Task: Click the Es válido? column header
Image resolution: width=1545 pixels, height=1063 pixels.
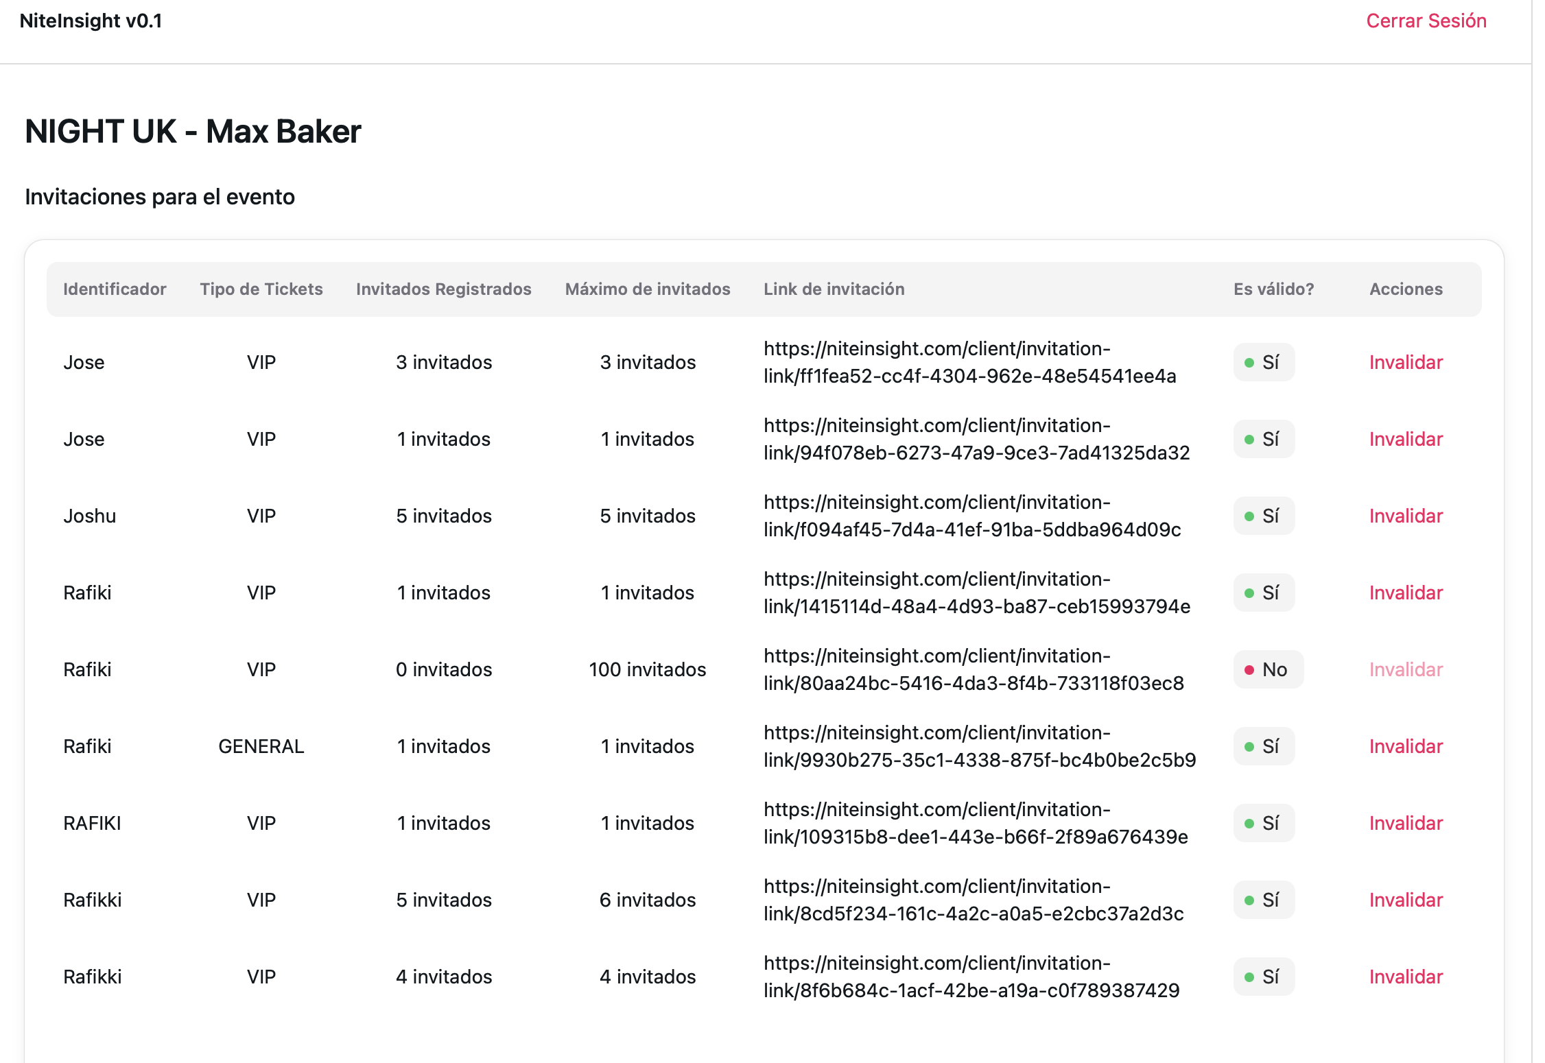Action: pyautogui.click(x=1273, y=289)
